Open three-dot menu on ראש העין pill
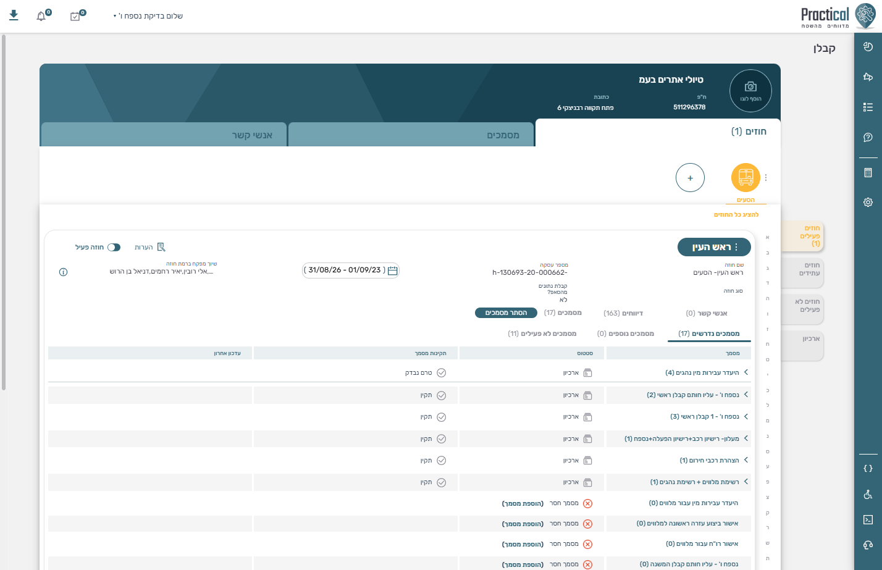This screenshot has width=882, height=570. tap(736, 247)
